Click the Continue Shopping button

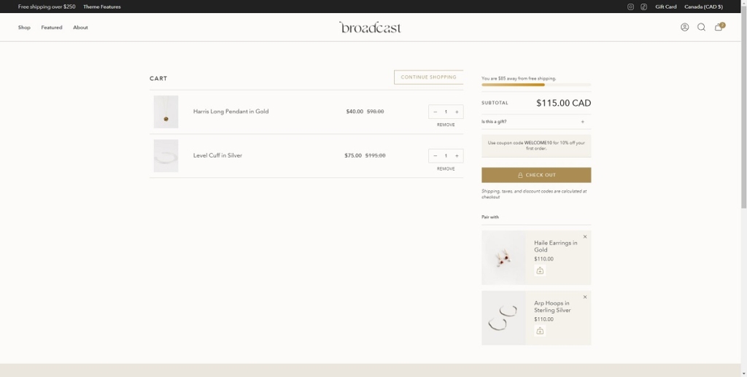point(428,77)
